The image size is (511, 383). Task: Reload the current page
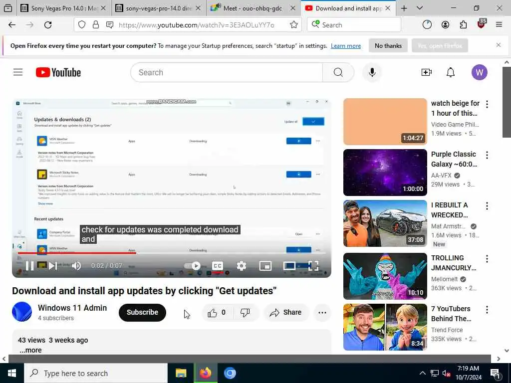tap(48, 25)
